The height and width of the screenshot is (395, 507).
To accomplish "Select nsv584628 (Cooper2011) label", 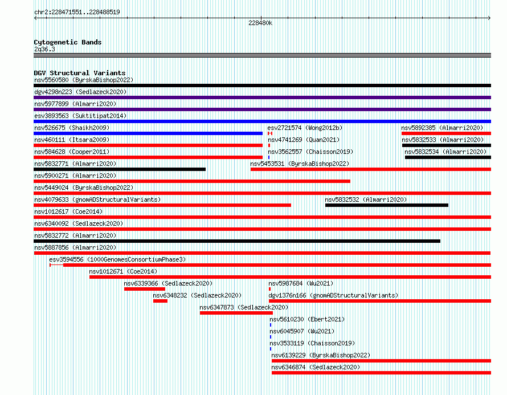I will pyautogui.click(x=72, y=152).
